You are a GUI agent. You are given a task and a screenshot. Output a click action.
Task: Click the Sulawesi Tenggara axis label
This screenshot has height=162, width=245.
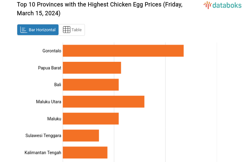(43, 135)
